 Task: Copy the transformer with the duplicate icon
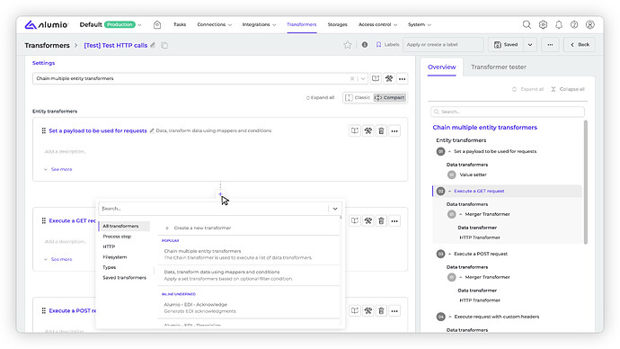(164, 46)
